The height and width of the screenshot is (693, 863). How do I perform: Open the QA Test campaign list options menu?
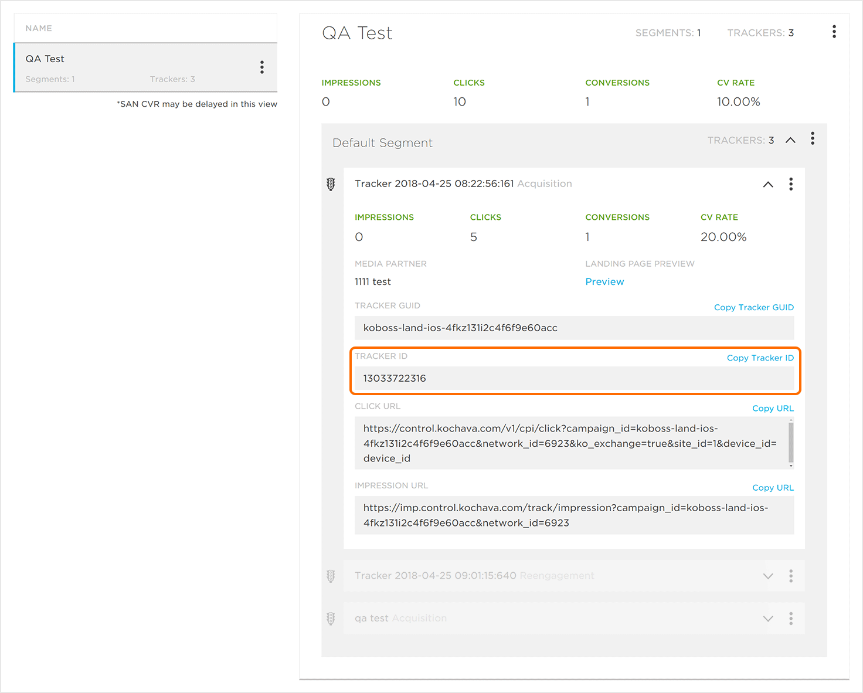coord(262,67)
